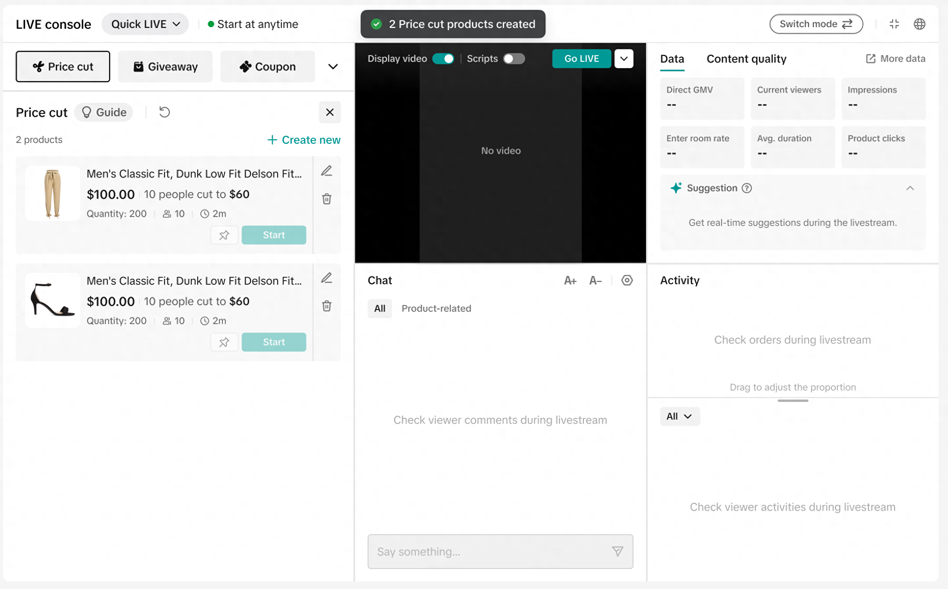Click the khaki pants product thumbnail
Image resolution: width=948 pixels, height=589 pixels.
52,193
